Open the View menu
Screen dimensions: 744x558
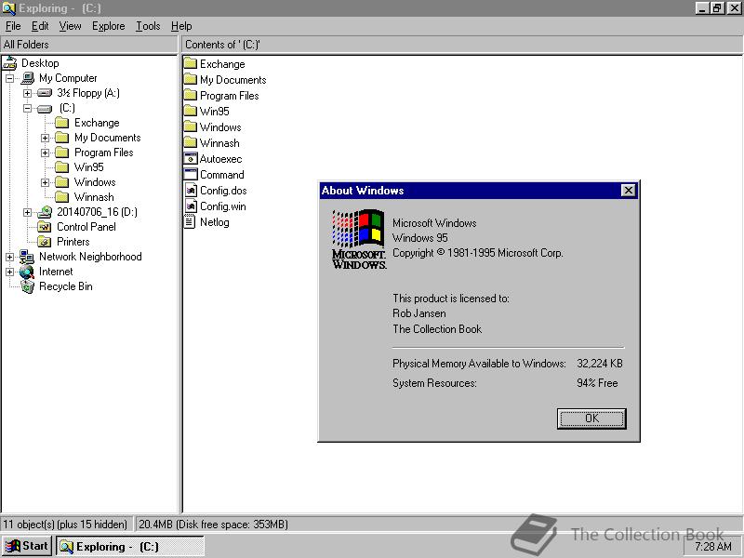[x=70, y=26]
